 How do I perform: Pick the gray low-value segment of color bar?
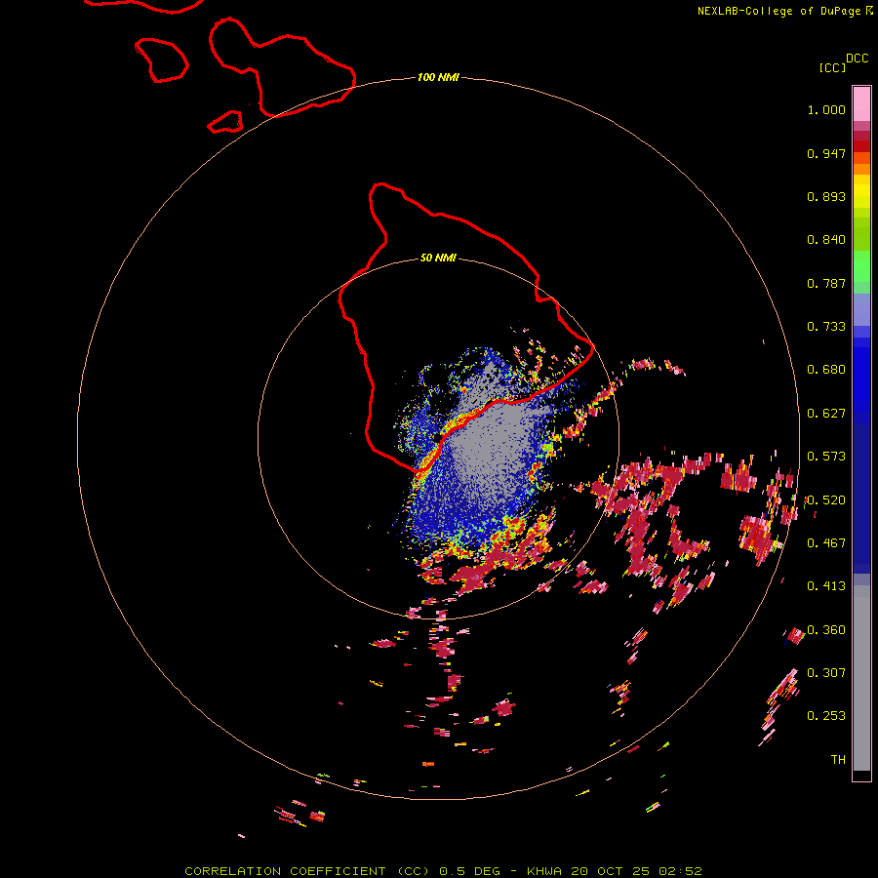click(x=861, y=678)
